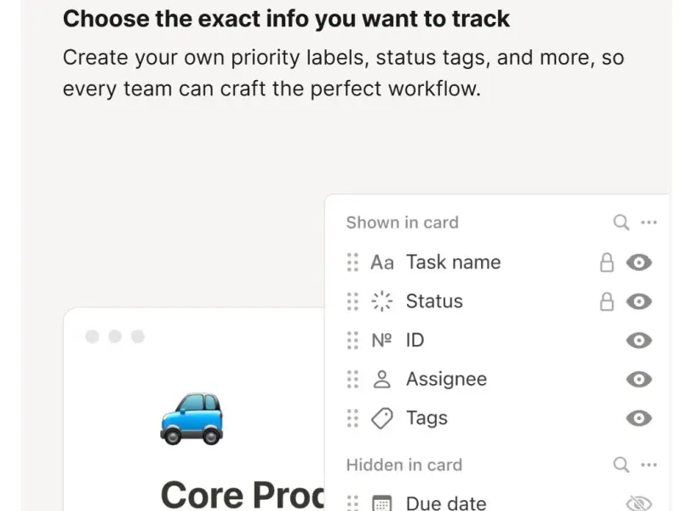The image size is (681, 511).
Task: Click the drag handle next to Task name
Action: pos(352,262)
